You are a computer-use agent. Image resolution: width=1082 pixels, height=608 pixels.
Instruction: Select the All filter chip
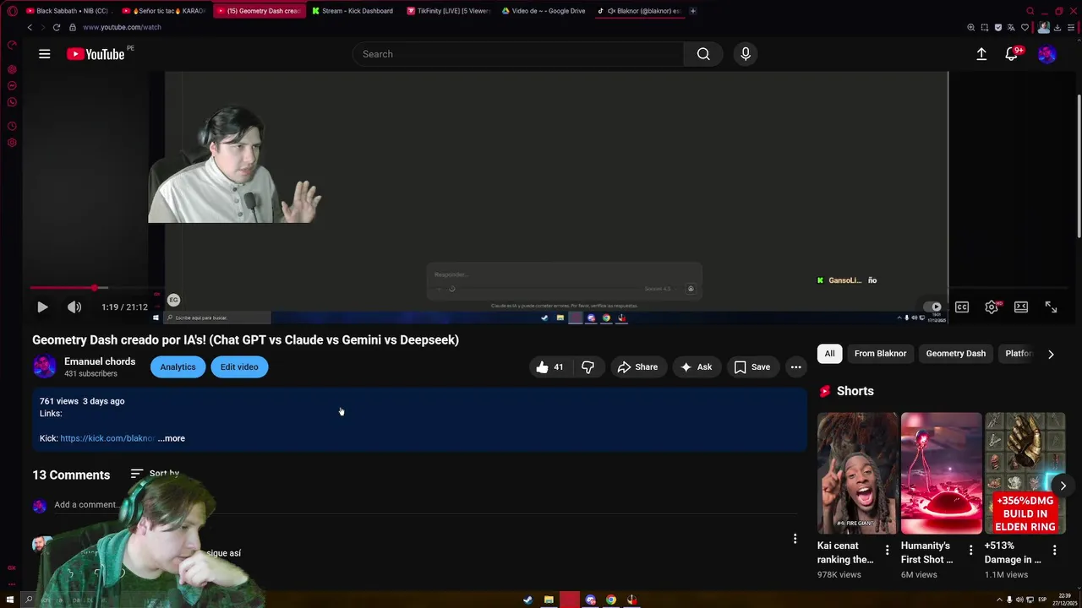click(829, 354)
